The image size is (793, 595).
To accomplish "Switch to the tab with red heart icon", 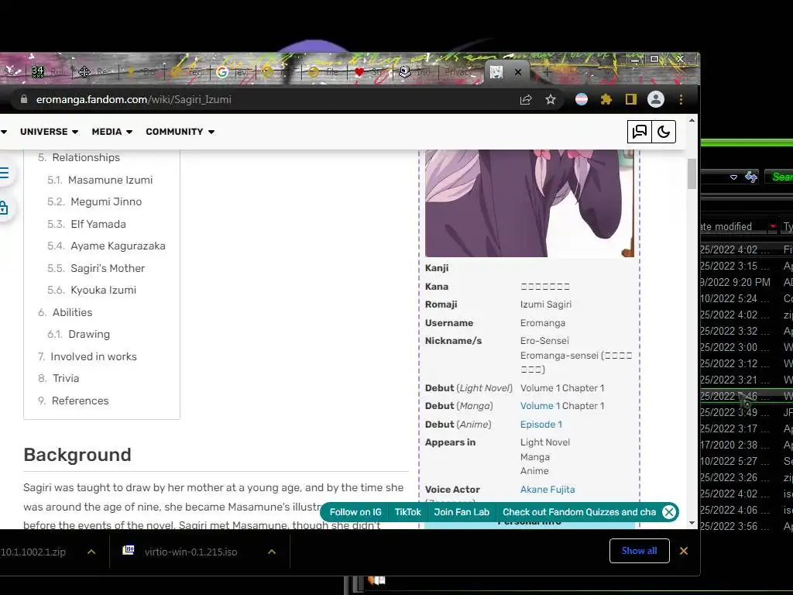I will tap(371, 72).
